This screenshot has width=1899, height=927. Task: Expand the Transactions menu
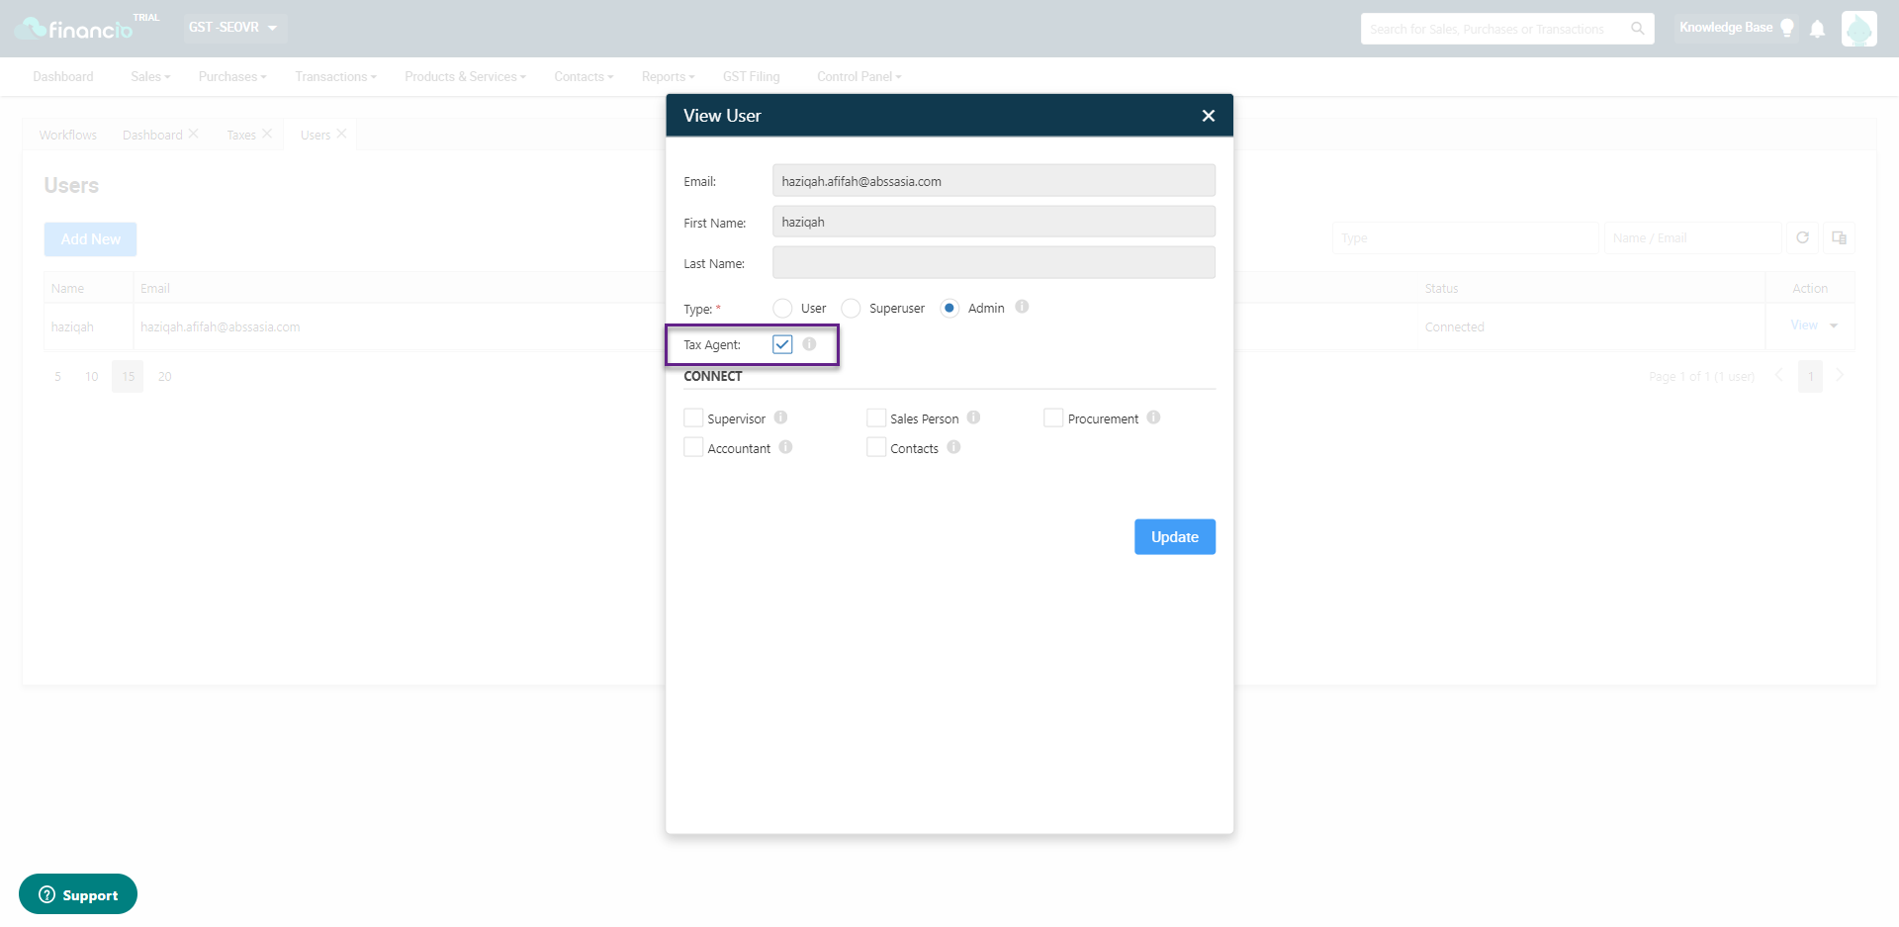335,76
